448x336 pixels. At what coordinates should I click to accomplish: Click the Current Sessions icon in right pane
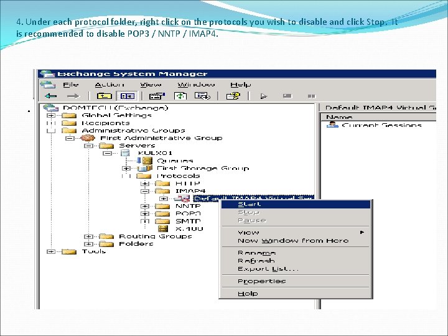coord(332,124)
